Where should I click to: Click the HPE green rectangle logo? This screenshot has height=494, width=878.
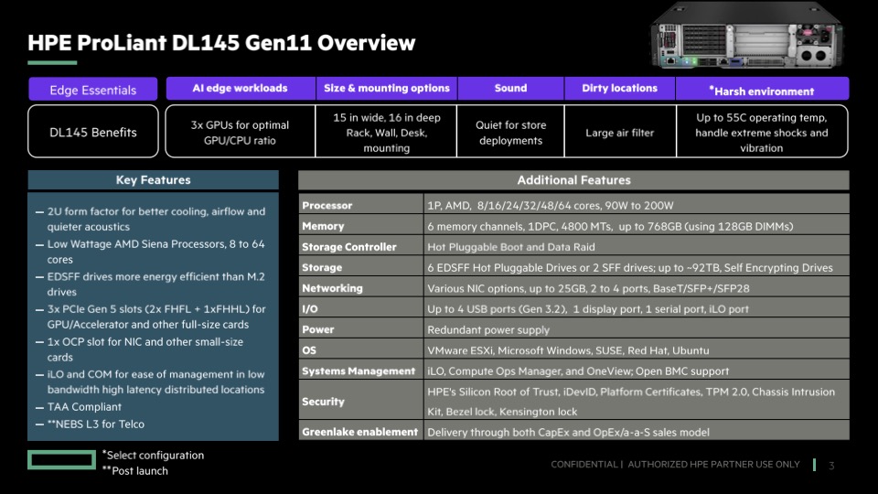(61, 459)
